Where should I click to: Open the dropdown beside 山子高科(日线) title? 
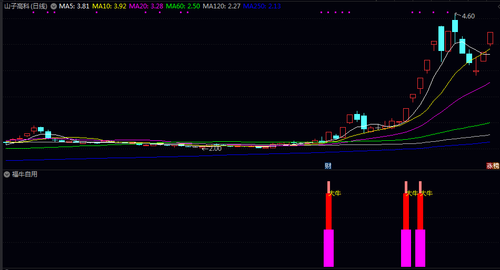click(x=54, y=6)
